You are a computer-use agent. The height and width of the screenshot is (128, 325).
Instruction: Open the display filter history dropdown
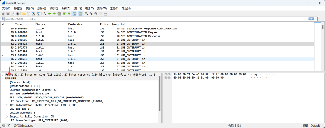(x=316, y=19)
